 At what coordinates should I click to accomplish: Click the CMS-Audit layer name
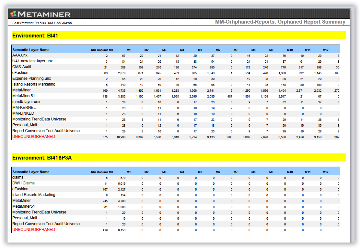click(22, 67)
